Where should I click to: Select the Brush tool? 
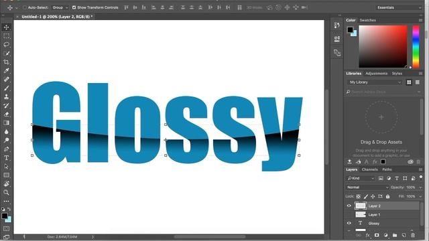click(x=6, y=88)
